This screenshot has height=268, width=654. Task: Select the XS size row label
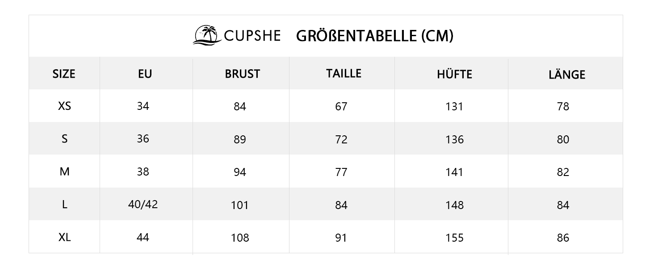(x=65, y=106)
